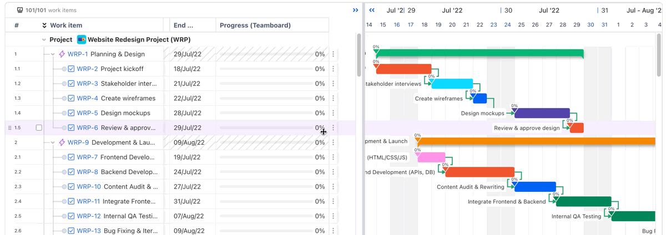
Task: Click the epic lightning icon for WRP-9
Action: click(x=62, y=142)
